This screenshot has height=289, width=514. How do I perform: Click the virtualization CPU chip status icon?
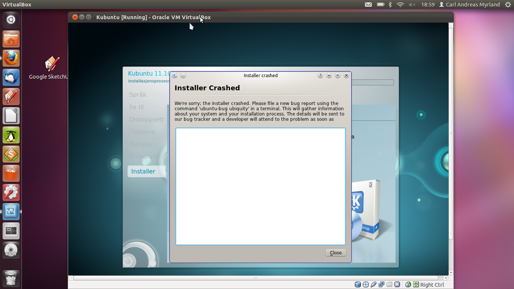[397, 284]
